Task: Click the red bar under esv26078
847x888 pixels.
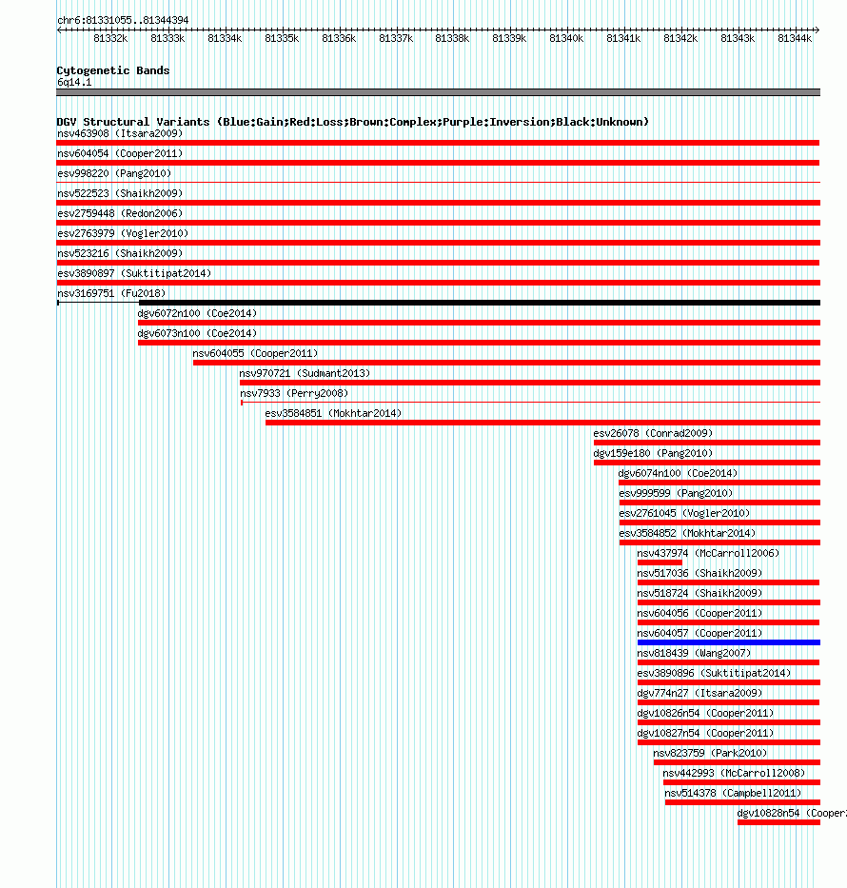Action: [x=707, y=443]
